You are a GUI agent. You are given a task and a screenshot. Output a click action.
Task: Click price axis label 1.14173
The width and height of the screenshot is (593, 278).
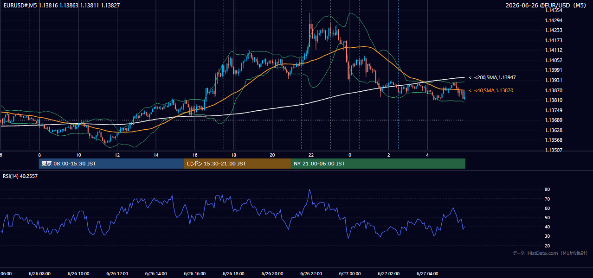[x=553, y=40]
